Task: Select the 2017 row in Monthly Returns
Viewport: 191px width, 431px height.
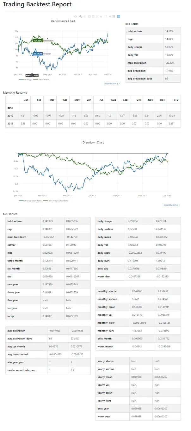Action: (x=93, y=116)
